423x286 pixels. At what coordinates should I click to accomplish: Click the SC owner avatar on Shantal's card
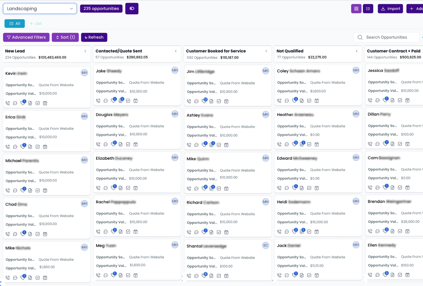(x=265, y=245)
